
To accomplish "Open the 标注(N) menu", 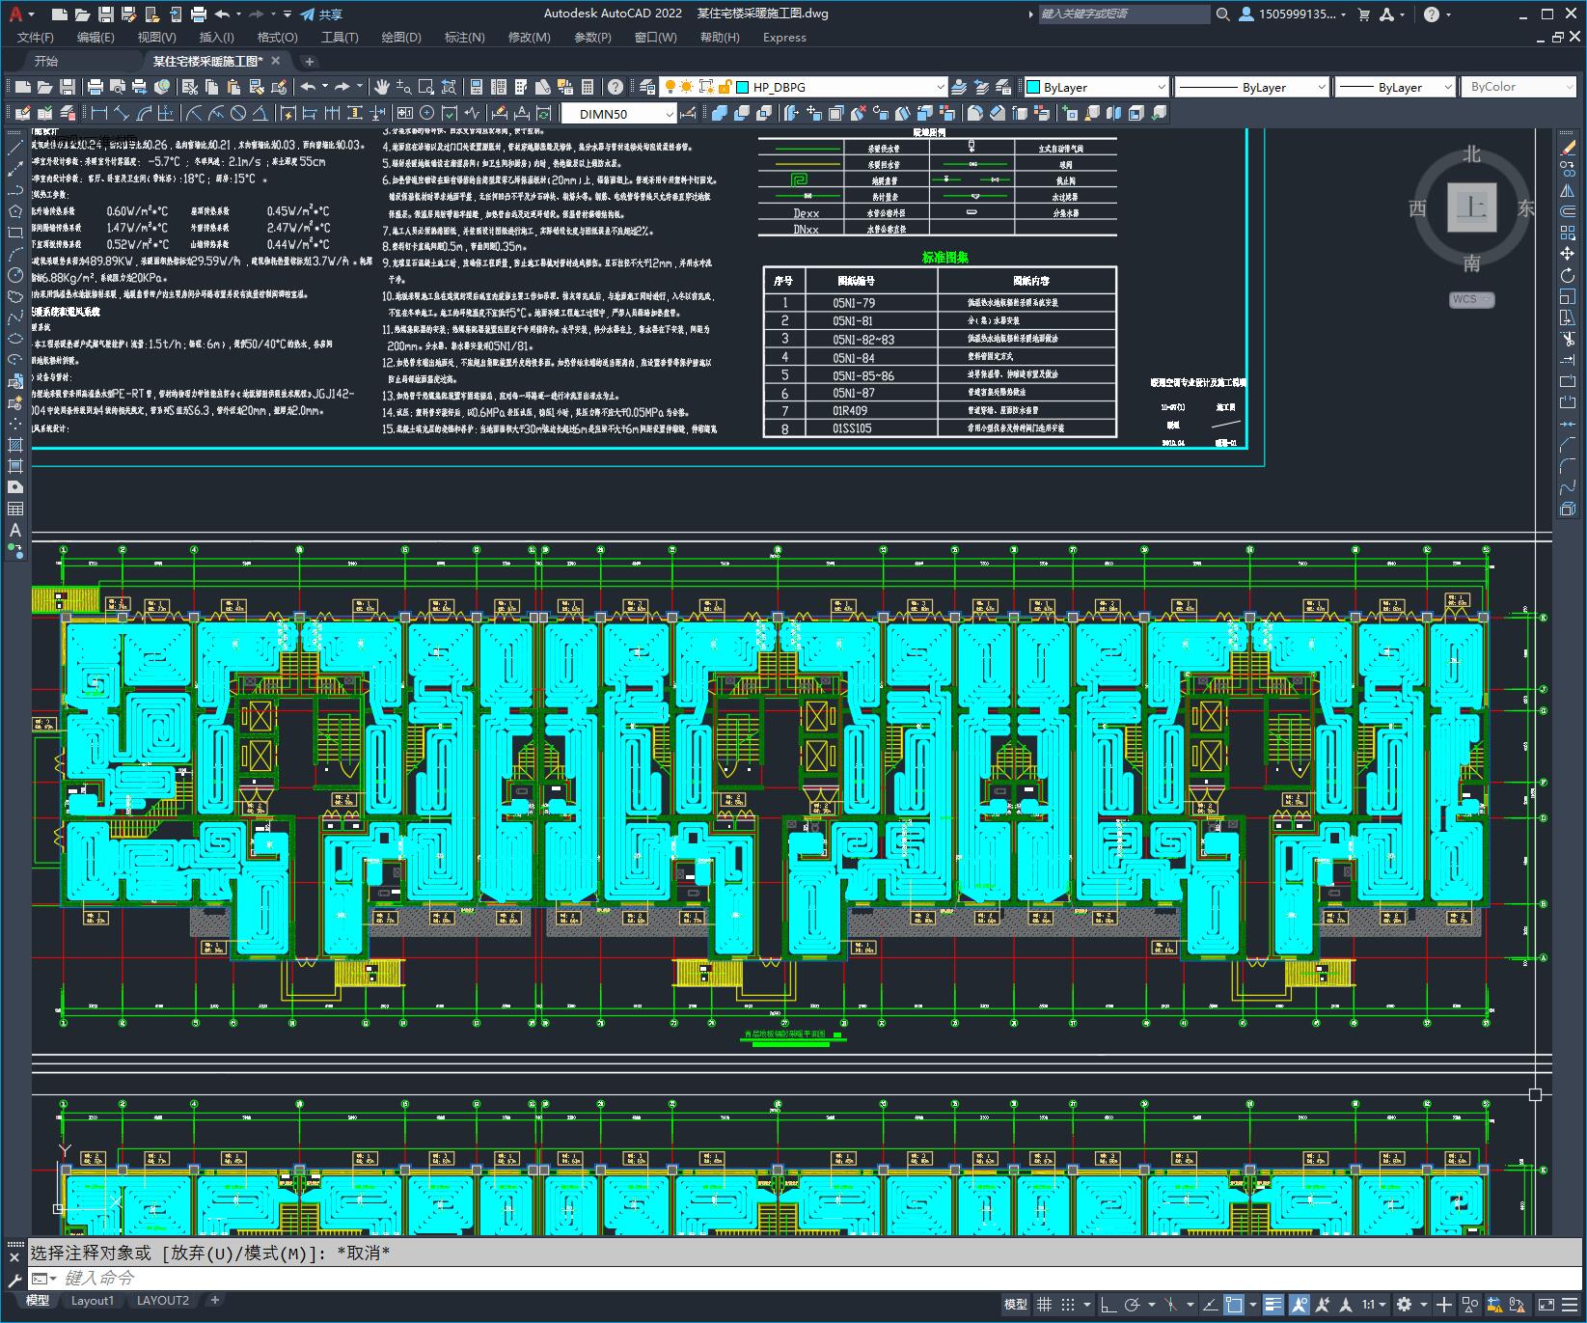I will [464, 38].
